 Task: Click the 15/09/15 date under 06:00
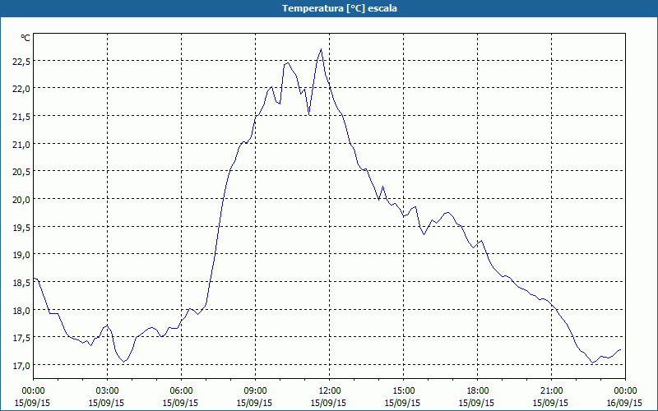(180, 403)
